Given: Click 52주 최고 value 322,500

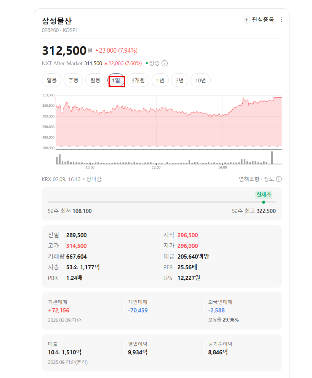Looking at the screenshot, I should (266, 211).
